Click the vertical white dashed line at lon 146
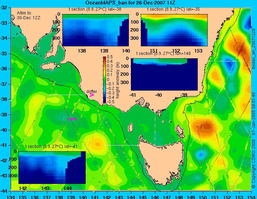 (x=155, y=127)
